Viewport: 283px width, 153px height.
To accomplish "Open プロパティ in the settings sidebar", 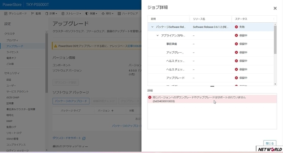I will 12,40.
